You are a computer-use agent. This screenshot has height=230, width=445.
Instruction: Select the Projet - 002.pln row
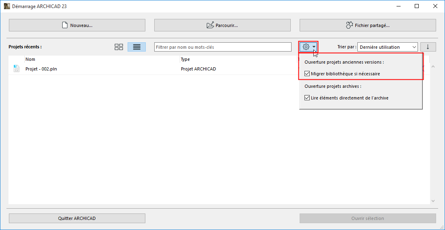tap(218, 69)
